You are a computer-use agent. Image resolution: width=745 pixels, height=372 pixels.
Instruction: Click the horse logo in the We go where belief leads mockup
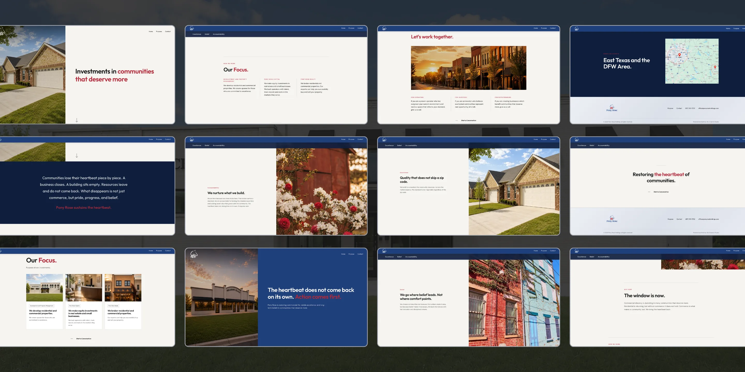tap(384, 251)
